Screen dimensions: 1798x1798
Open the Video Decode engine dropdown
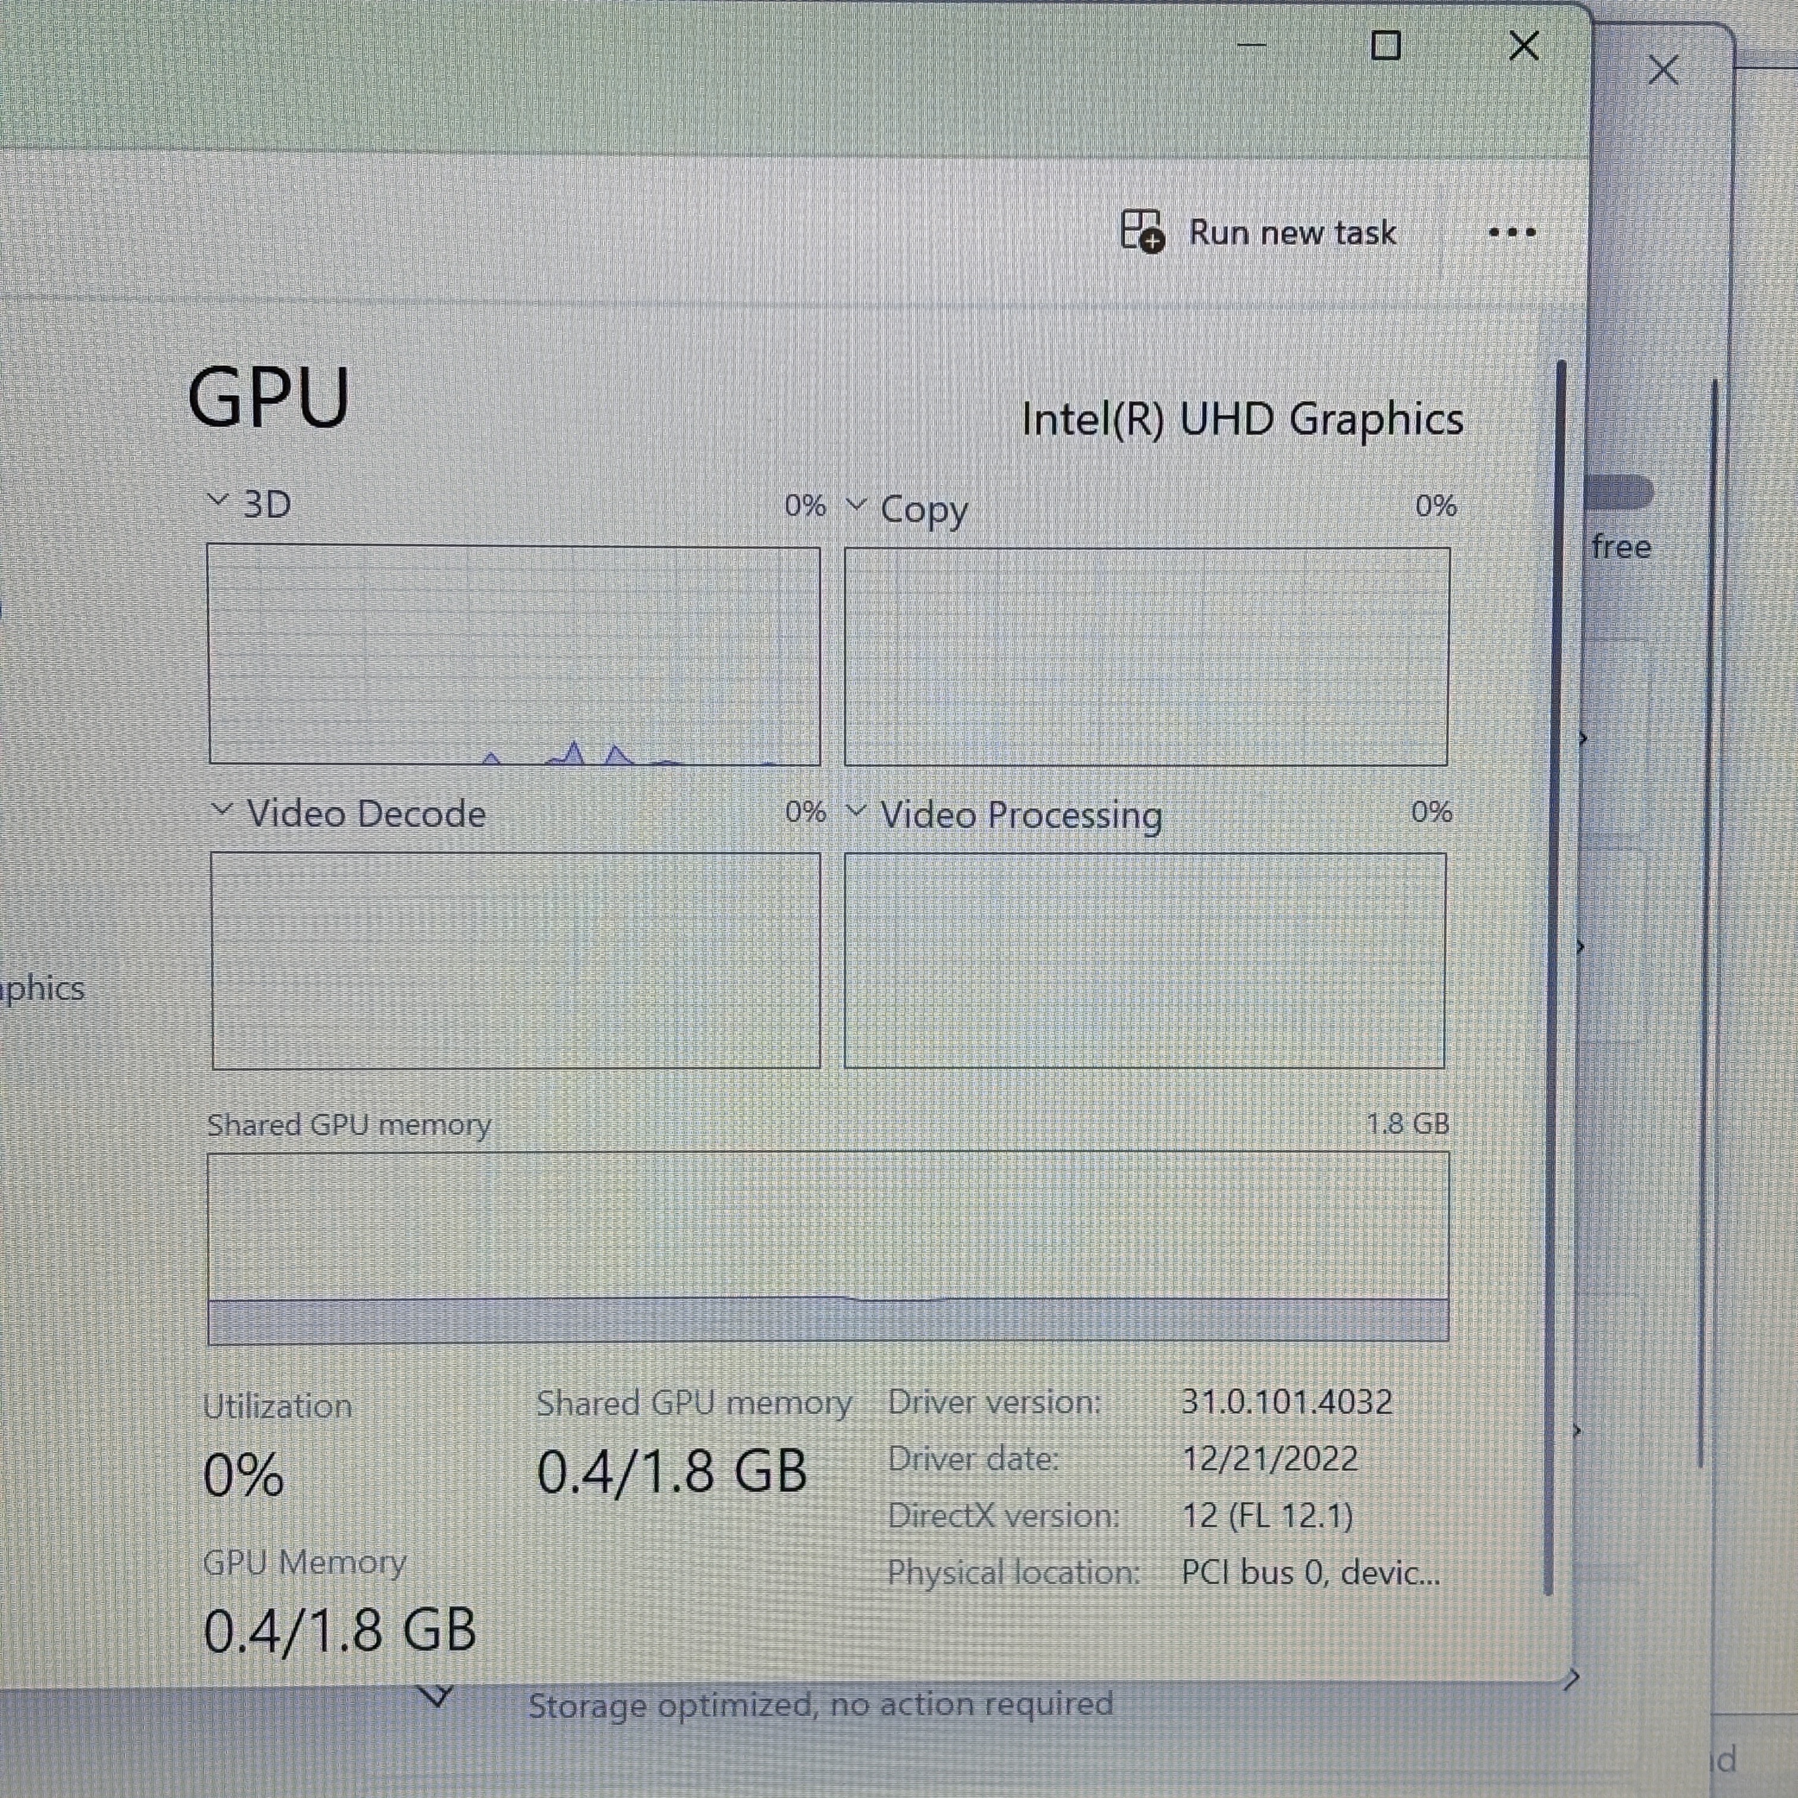pyautogui.click(x=222, y=809)
